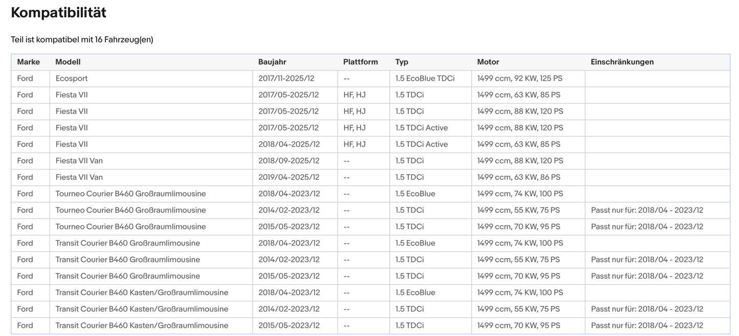The width and height of the screenshot is (739, 336).
Task: Click the Marke column header
Action: (x=28, y=62)
